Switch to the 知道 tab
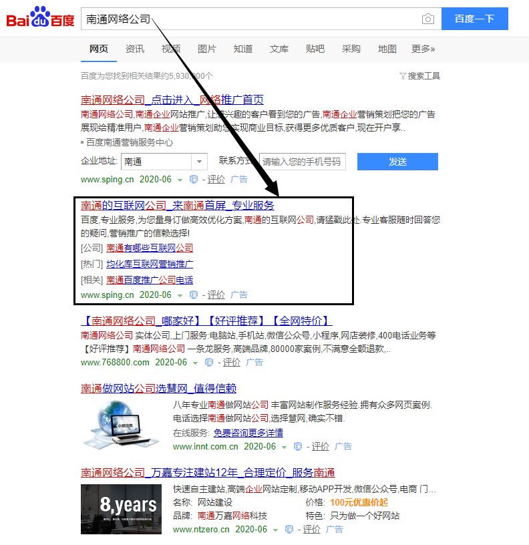Screen dimensions: 529x545 click(243, 49)
